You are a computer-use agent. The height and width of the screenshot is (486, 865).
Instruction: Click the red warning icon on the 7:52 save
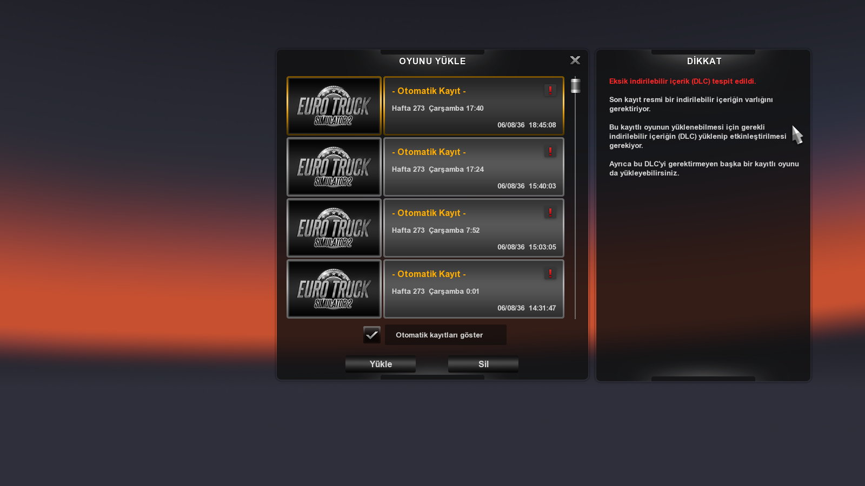[550, 213]
